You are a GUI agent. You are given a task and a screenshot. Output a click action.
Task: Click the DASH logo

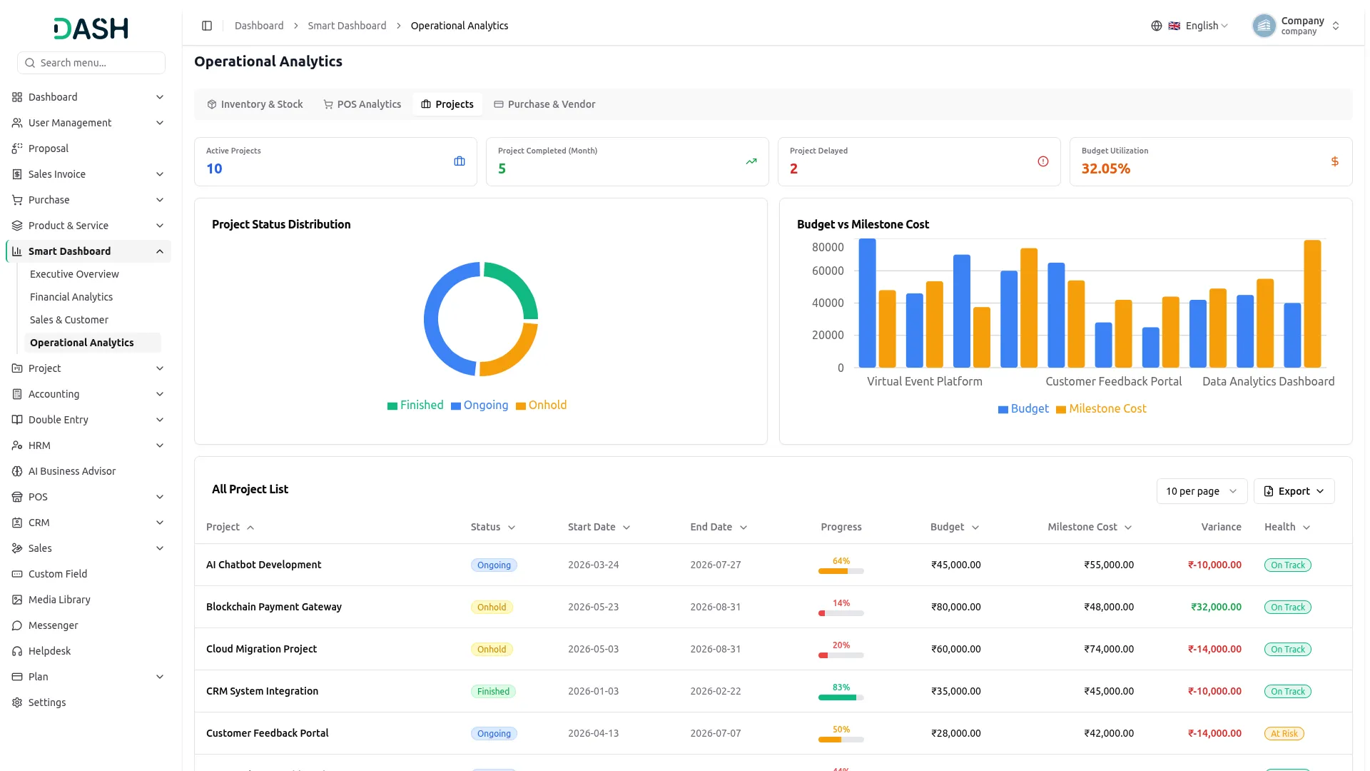tap(91, 29)
